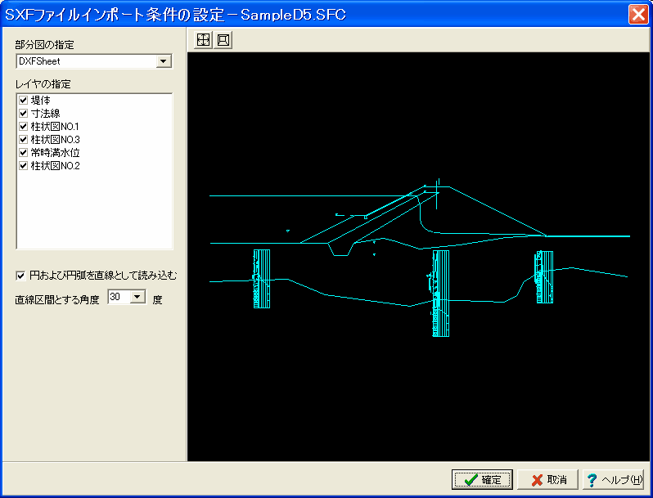Select the 柱状図NO.2 layer name text

click(x=56, y=165)
